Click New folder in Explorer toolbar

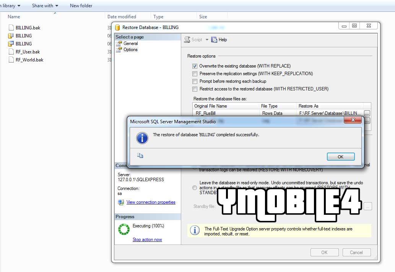click(x=81, y=5)
